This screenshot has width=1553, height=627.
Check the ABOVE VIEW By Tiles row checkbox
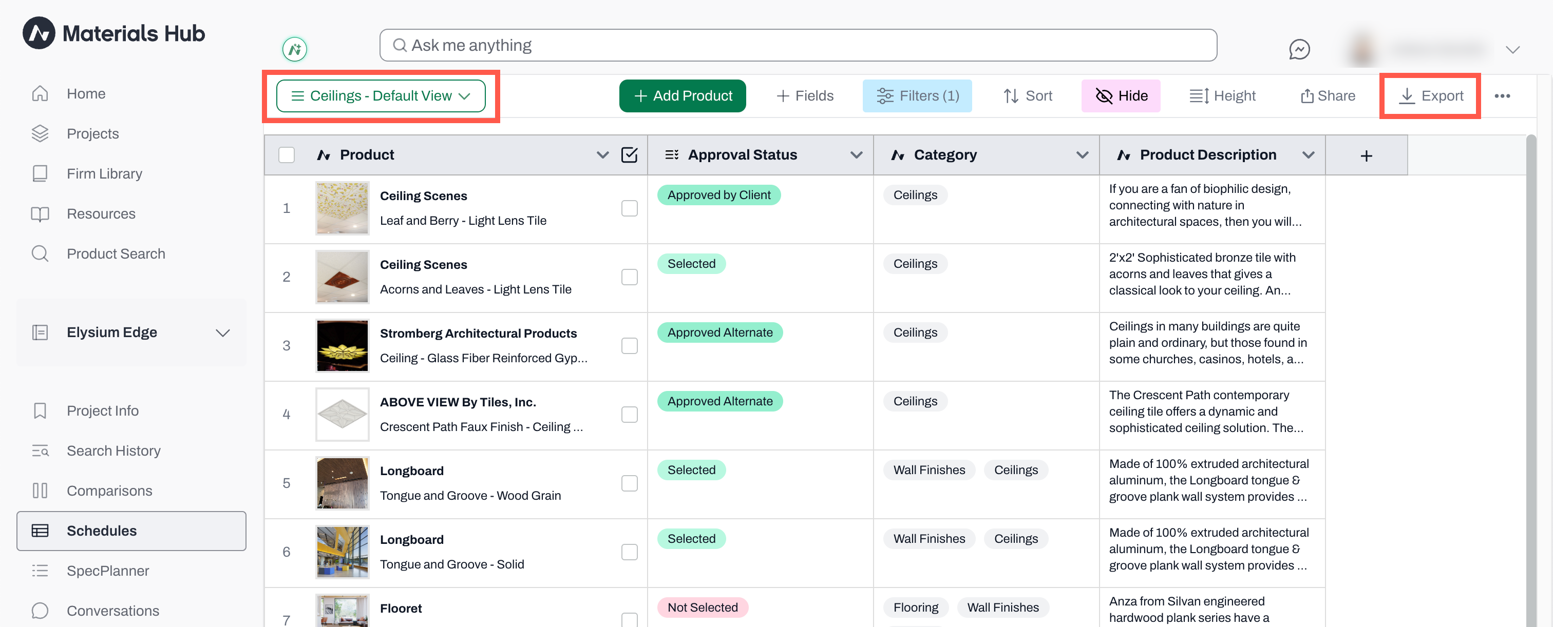click(x=629, y=415)
